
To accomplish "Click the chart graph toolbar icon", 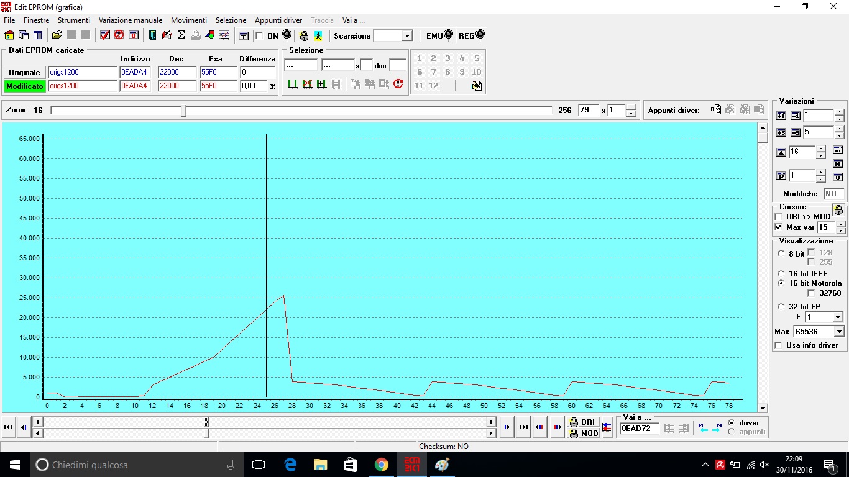I will [225, 35].
